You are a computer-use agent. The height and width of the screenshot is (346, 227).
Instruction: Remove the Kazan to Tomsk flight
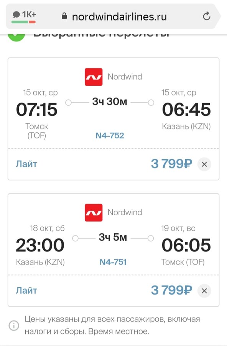(204, 291)
